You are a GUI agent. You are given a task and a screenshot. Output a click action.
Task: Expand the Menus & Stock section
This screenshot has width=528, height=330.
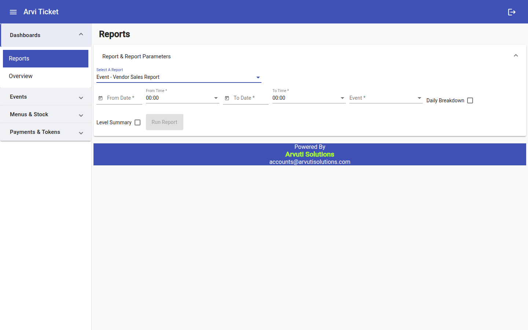click(46, 114)
